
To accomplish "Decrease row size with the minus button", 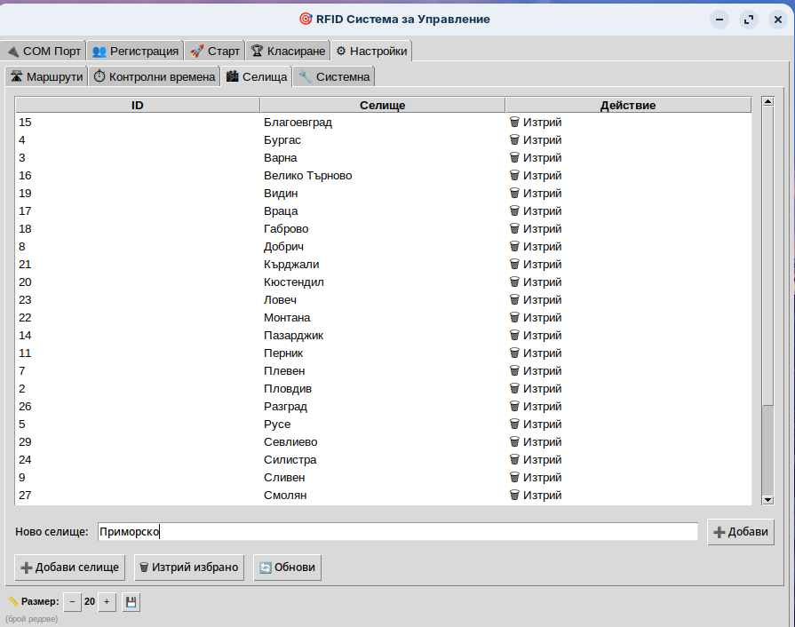I will 72,602.
